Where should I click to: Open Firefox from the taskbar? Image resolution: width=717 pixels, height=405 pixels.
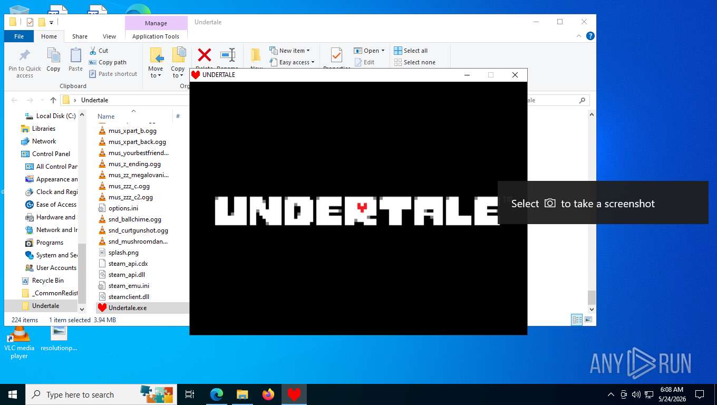[x=268, y=394]
